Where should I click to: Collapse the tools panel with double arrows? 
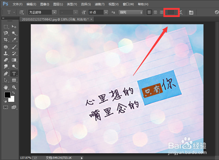point(3,18)
